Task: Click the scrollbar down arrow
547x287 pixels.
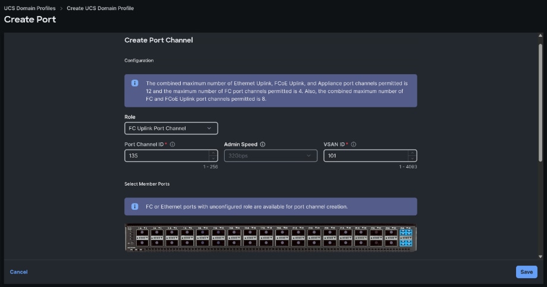Action: [x=540, y=257]
